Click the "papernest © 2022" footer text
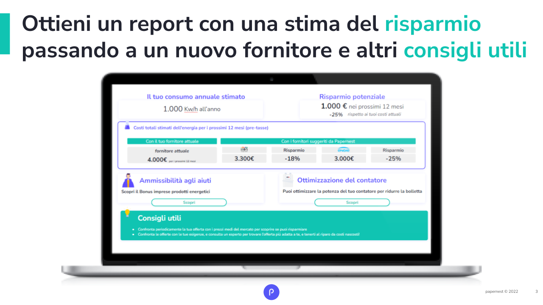This screenshot has width=543, height=305. [x=502, y=291]
